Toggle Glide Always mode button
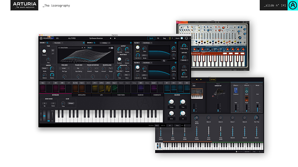This screenshot has height=167, width=298. [71, 103]
